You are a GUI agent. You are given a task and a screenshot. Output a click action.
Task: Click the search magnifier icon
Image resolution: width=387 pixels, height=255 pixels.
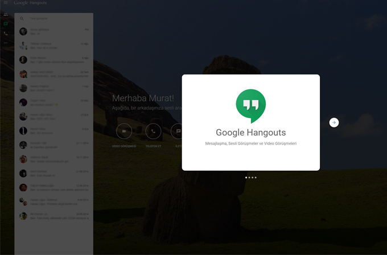(22, 19)
